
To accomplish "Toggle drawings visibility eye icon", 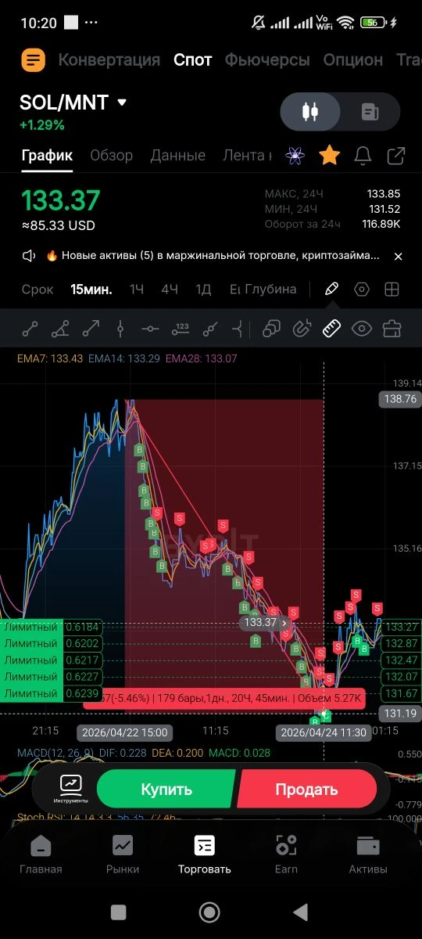I will pos(361,329).
